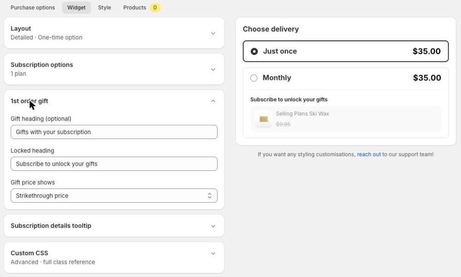Click the Just once $35.00 price
The height and width of the screenshot is (277, 461).
[x=426, y=51]
